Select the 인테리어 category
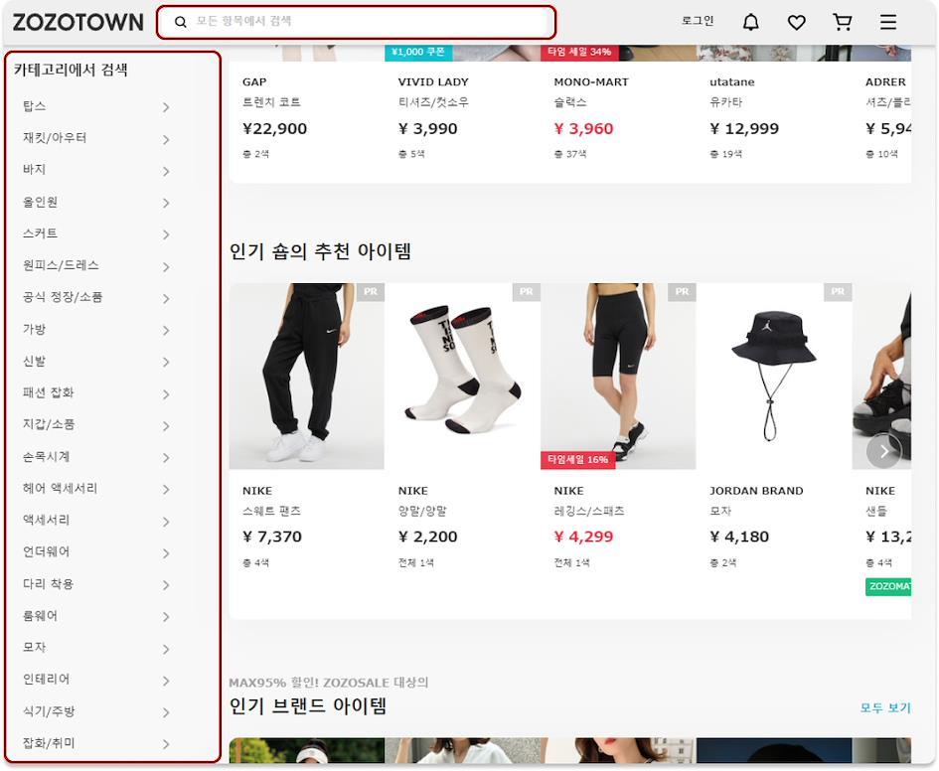This screenshot has width=939, height=771. coord(46,679)
